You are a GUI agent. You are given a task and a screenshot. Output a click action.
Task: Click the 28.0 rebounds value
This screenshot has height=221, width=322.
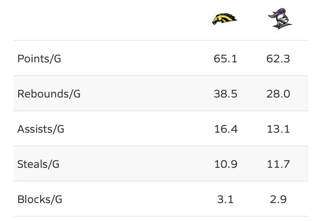(x=278, y=94)
